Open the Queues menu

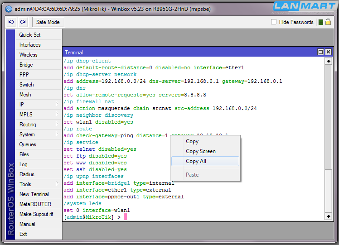coord(39,144)
